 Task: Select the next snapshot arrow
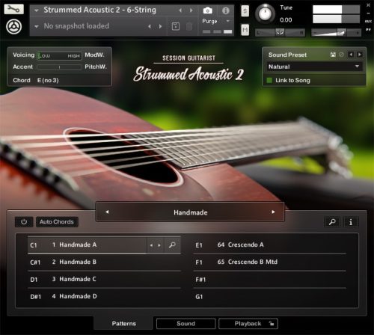click(x=160, y=26)
